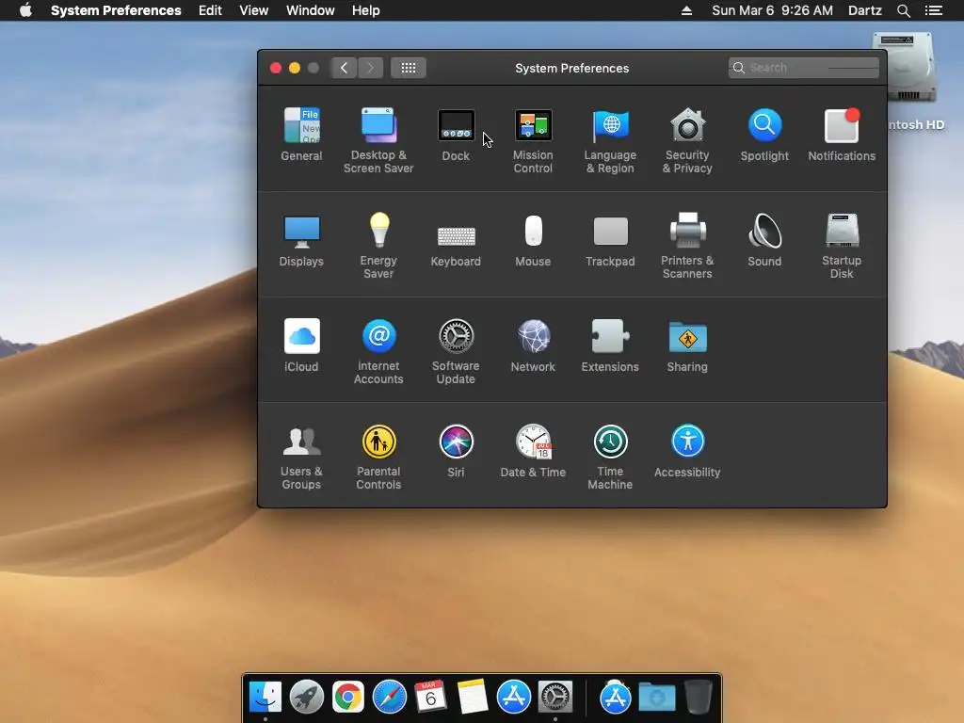Close the System Preferences window

pos(276,68)
